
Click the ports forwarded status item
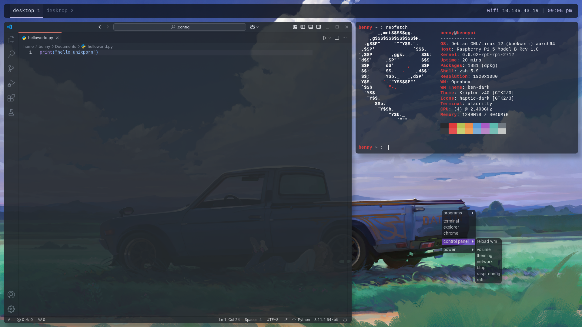(x=42, y=319)
